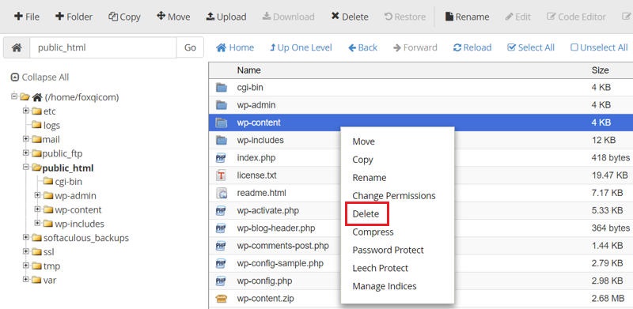Choose Manage Indices in context menu

385,286
